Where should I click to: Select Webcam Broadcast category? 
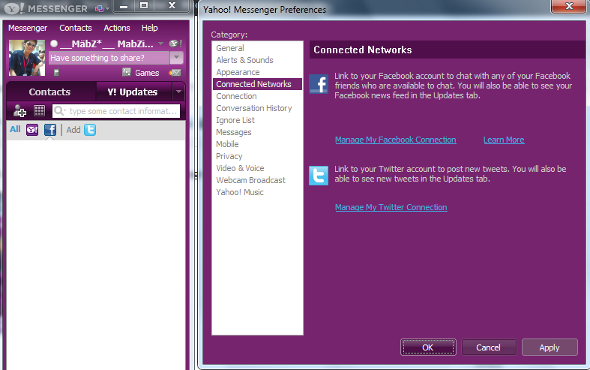[x=257, y=180]
